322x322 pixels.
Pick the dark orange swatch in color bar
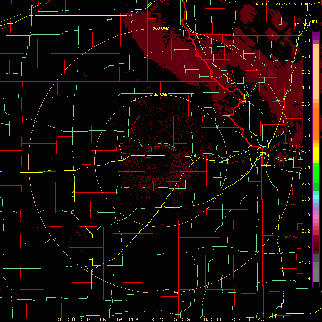316,123
